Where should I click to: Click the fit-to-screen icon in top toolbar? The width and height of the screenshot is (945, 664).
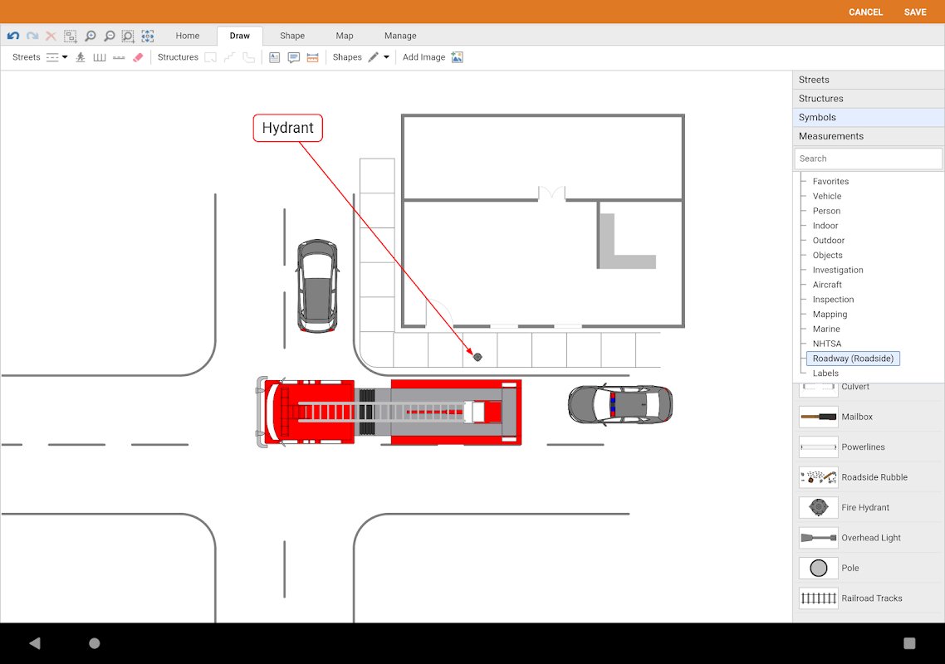(x=147, y=36)
